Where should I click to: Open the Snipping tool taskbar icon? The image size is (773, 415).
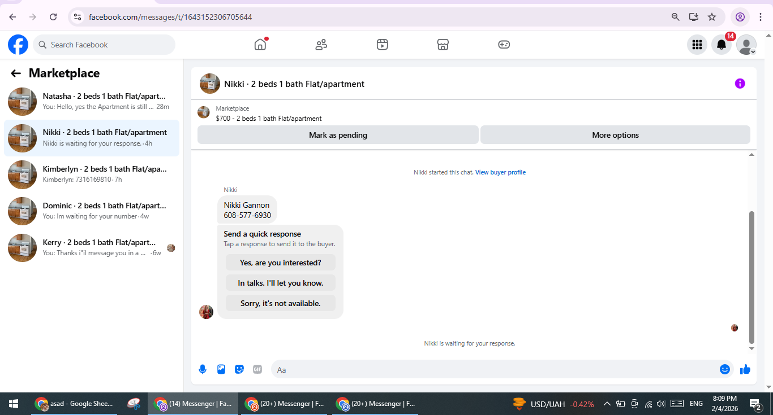click(x=134, y=404)
